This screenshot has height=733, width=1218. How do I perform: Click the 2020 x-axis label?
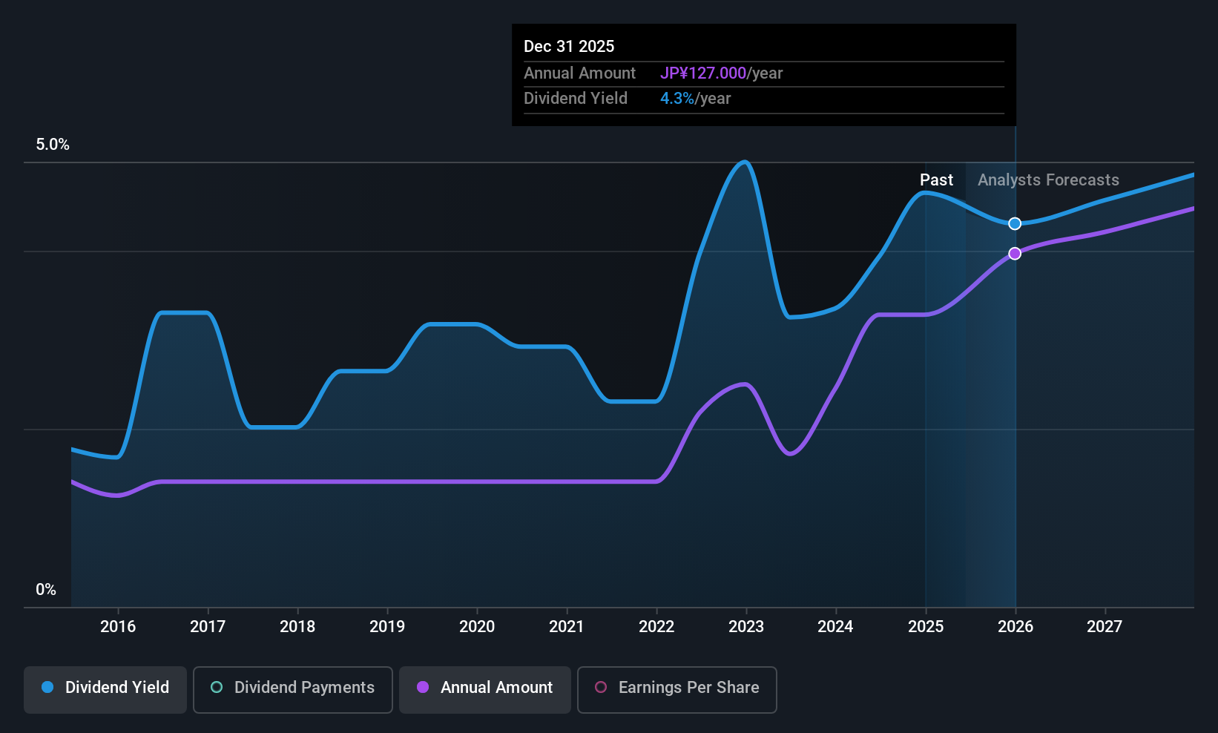pos(477,626)
